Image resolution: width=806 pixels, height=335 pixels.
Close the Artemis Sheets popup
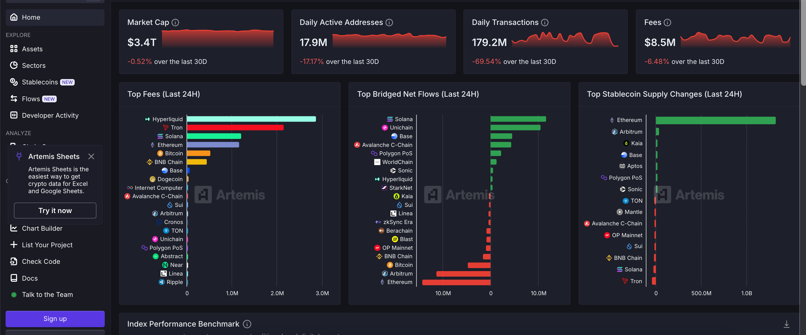[91, 156]
